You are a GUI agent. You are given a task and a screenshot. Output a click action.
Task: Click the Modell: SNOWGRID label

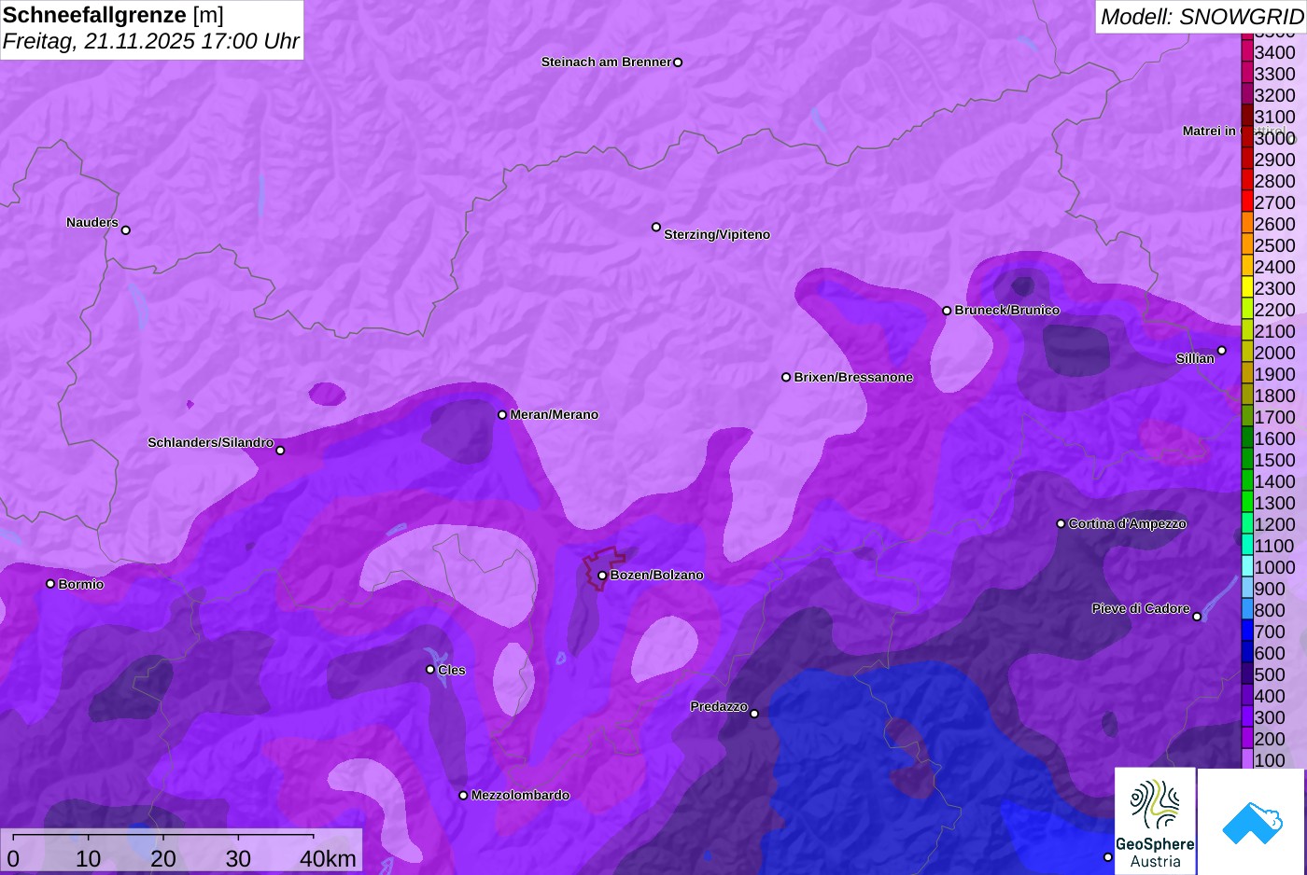pyautogui.click(x=1202, y=17)
